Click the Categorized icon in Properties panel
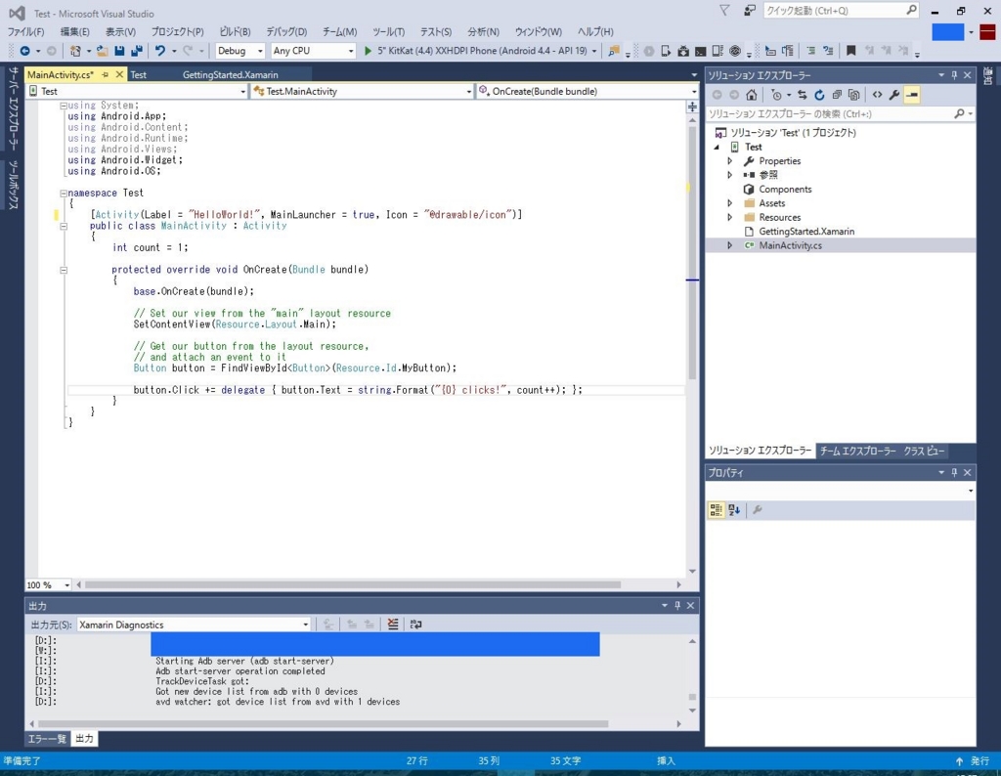The image size is (1001, 776). (717, 510)
